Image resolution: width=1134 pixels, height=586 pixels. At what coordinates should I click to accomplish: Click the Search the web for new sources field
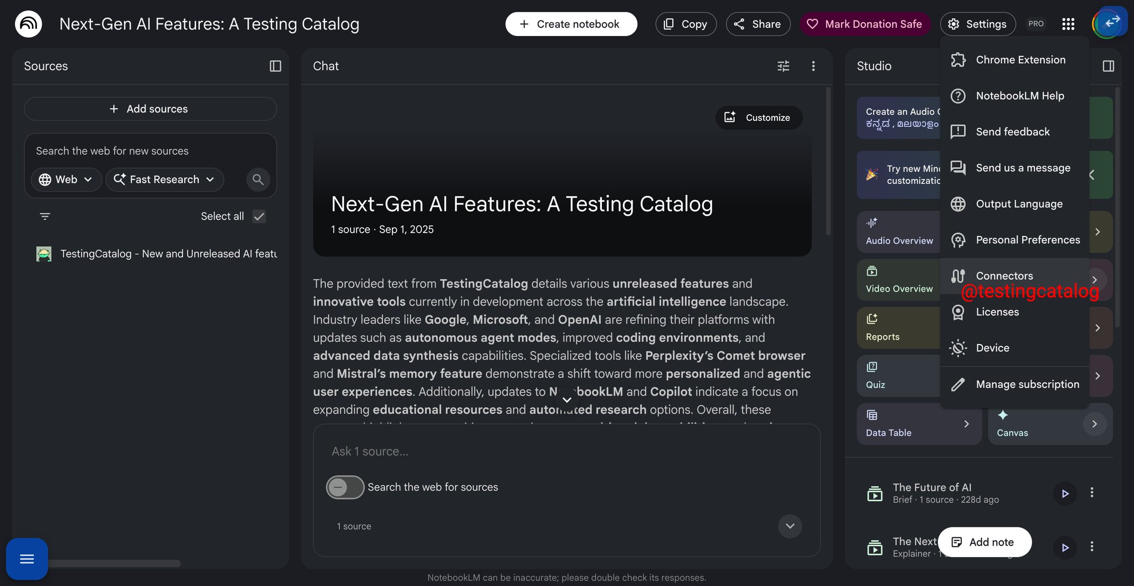[150, 151]
